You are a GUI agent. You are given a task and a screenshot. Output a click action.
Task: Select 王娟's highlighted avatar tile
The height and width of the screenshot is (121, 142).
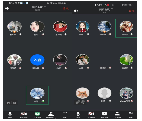click(37, 95)
